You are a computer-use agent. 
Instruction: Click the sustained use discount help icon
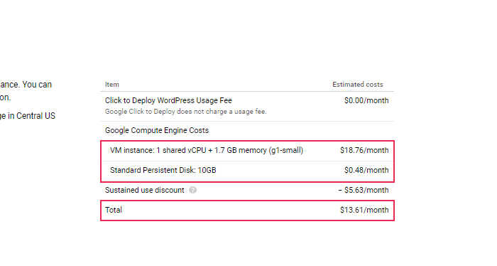pos(192,190)
